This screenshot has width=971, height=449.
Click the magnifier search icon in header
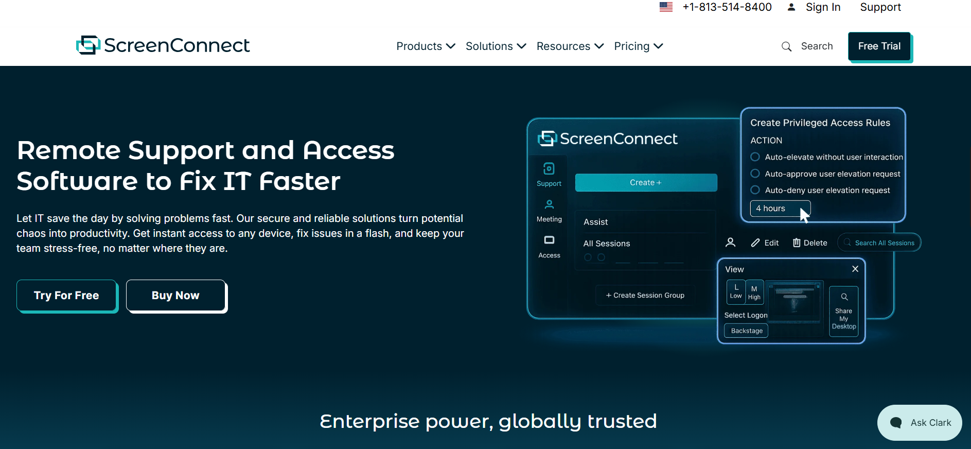tap(786, 47)
